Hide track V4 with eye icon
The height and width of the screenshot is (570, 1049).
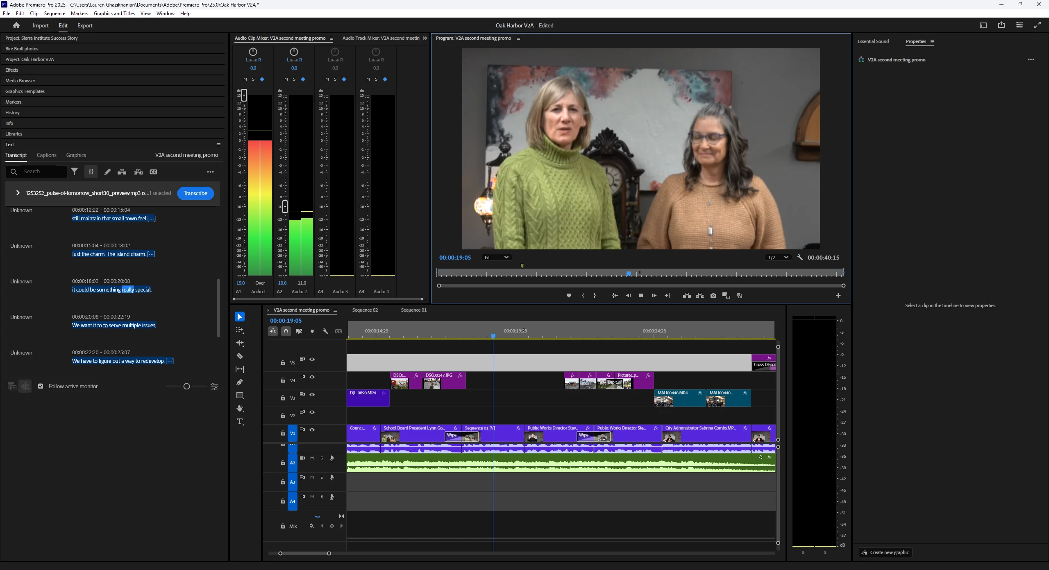(x=312, y=377)
